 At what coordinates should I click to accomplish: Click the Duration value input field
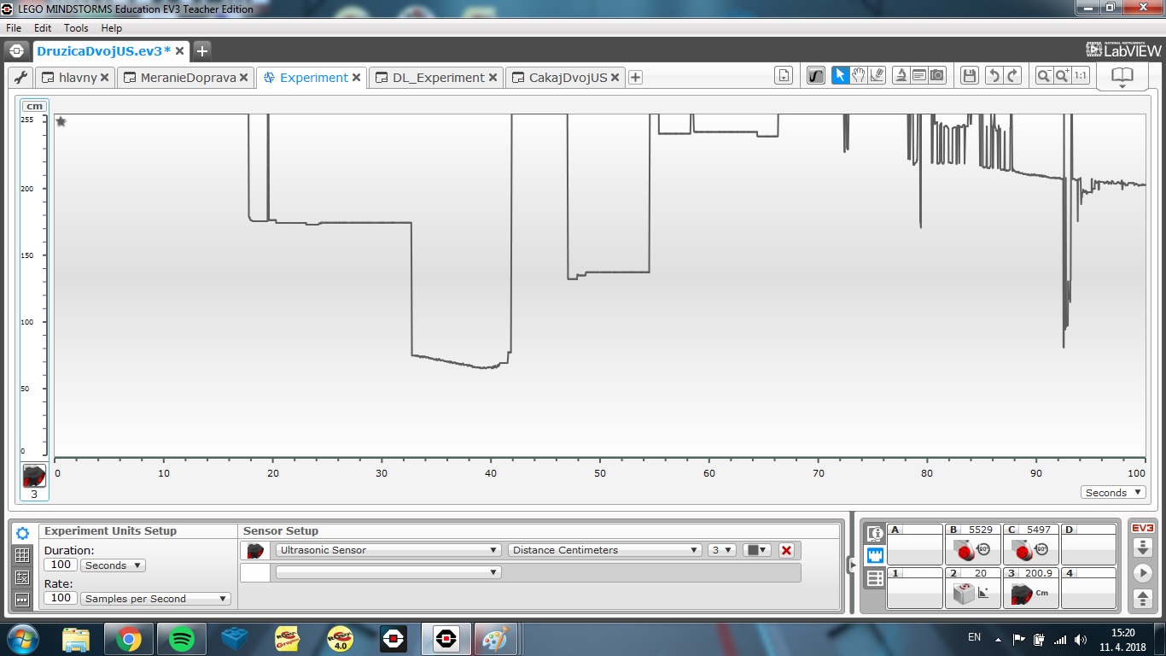[61, 565]
